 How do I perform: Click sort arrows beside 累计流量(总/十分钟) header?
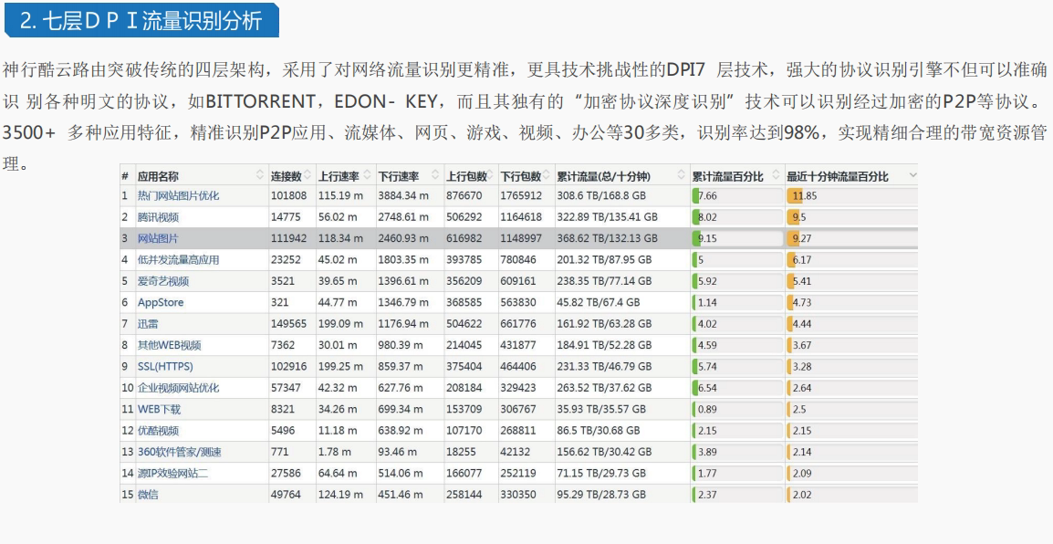[681, 175]
